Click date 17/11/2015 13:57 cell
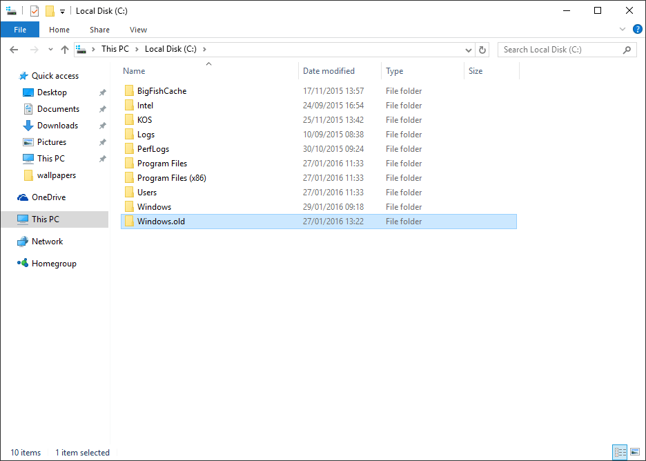 coord(333,90)
